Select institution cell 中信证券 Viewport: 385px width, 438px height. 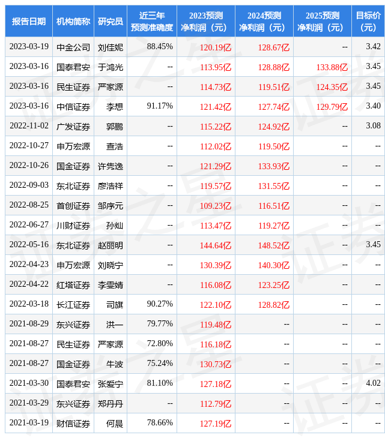coord(73,107)
